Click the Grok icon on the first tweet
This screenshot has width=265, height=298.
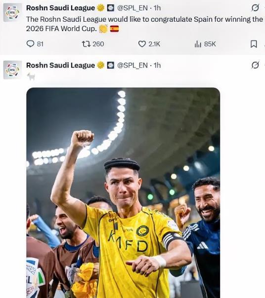[x=255, y=8]
